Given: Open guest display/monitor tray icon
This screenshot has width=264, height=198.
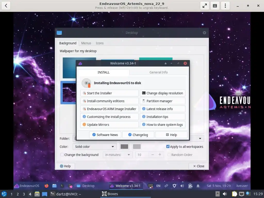Looking at the screenshot, I should point(150,186).
